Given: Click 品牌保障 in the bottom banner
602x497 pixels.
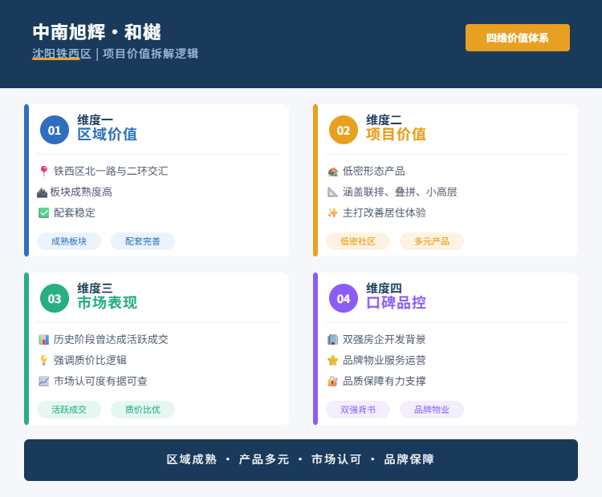Looking at the screenshot, I should [x=409, y=459].
